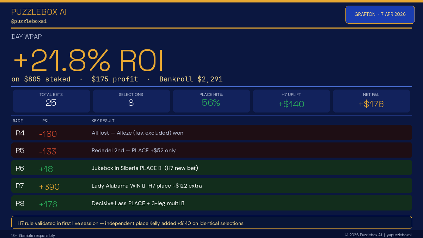
Task: Select the H7 UPLIFT +$140 card
Action: pos(291,101)
